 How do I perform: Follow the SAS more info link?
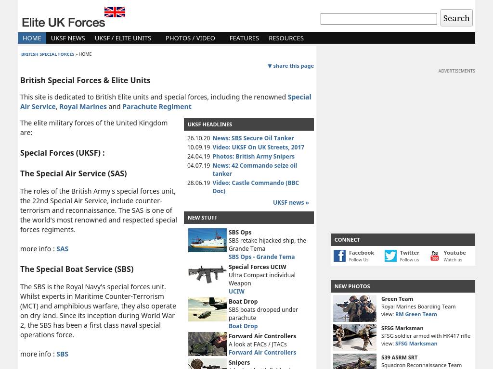pos(62,249)
